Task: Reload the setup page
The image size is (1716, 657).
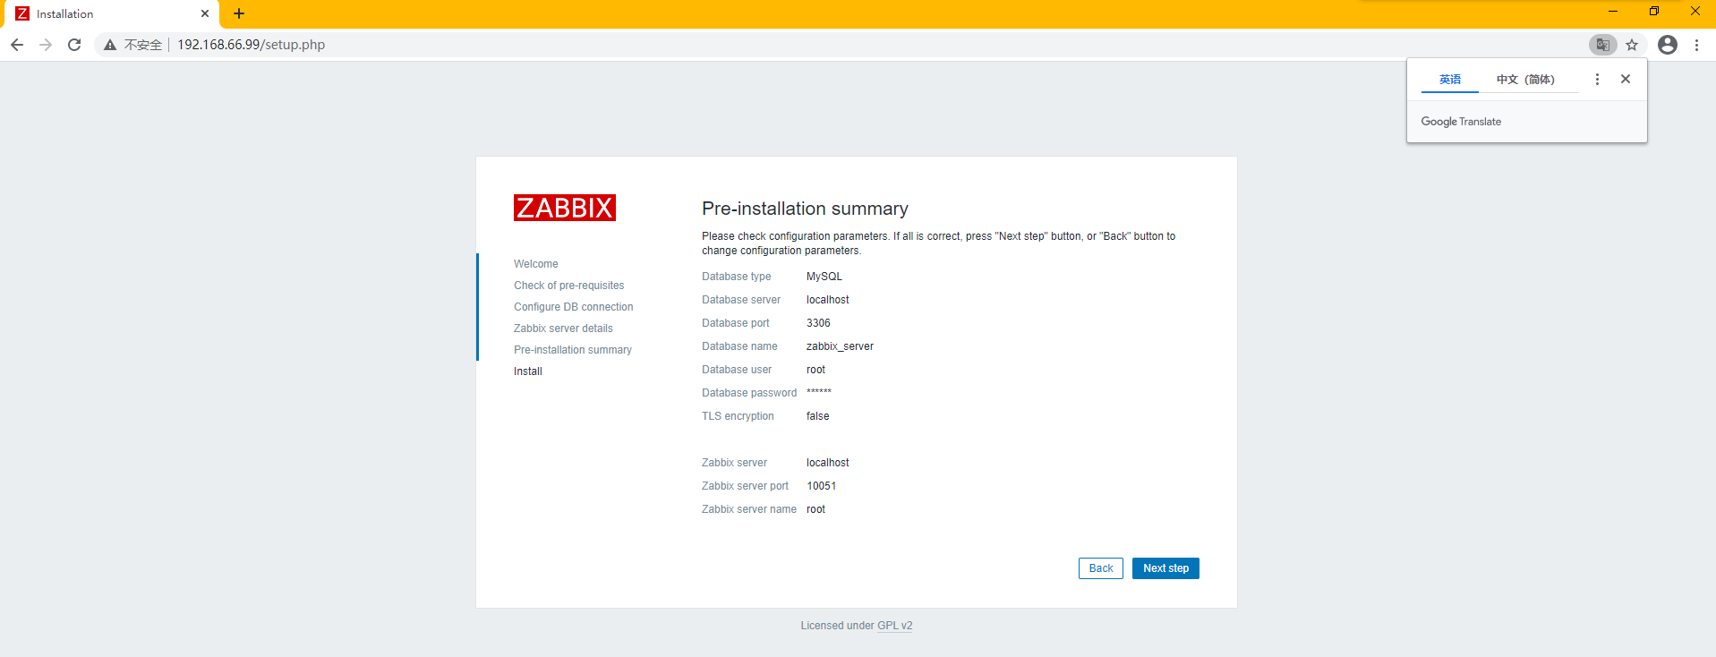Action: (74, 45)
